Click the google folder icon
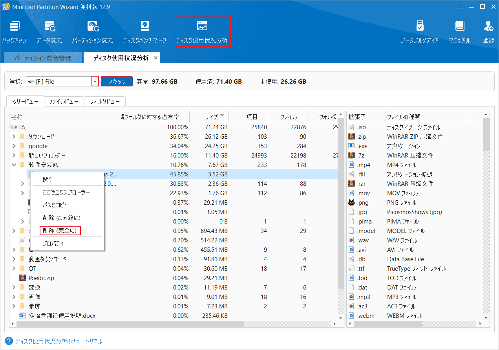 pyautogui.click(x=23, y=146)
